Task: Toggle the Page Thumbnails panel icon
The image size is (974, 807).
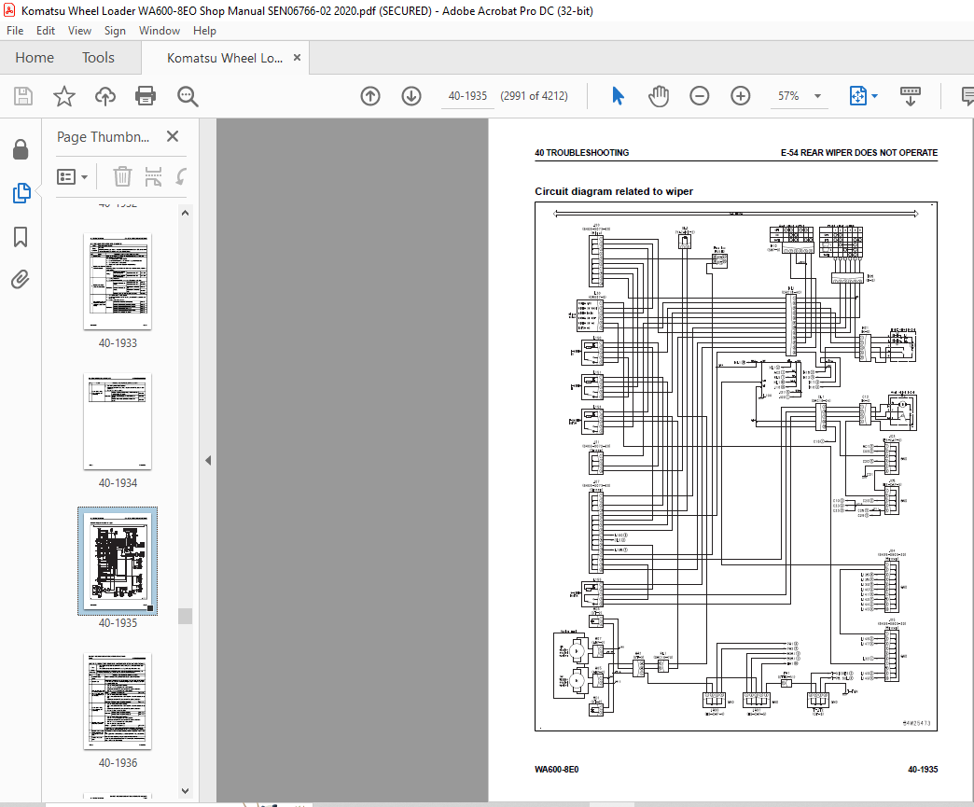Action: pyautogui.click(x=21, y=193)
